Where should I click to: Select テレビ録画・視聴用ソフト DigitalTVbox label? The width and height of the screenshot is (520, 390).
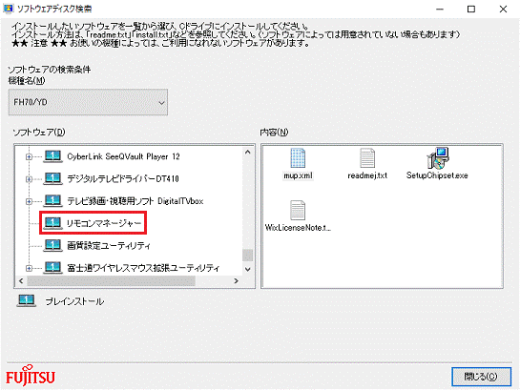(x=135, y=201)
